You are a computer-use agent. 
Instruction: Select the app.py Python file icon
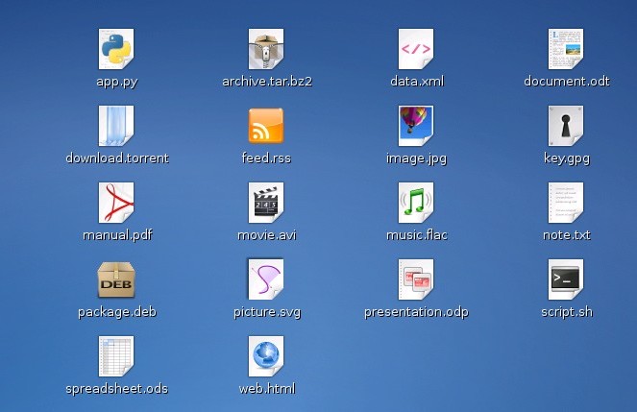pos(116,48)
